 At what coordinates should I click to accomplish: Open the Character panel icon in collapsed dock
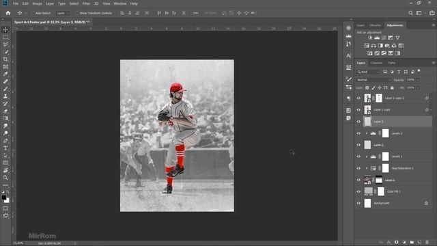[x=349, y=56]
